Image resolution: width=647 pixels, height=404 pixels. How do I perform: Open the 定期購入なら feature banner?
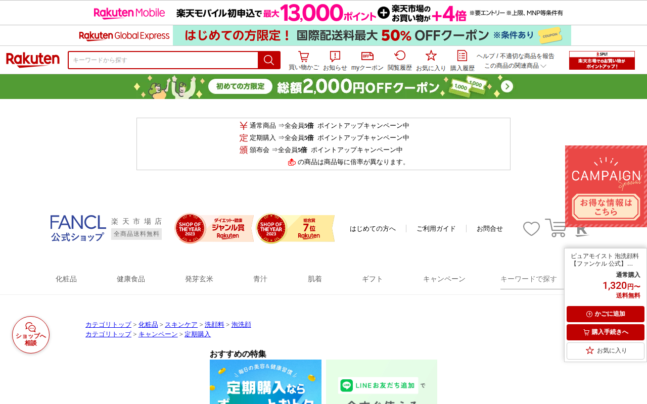(265, 382)
